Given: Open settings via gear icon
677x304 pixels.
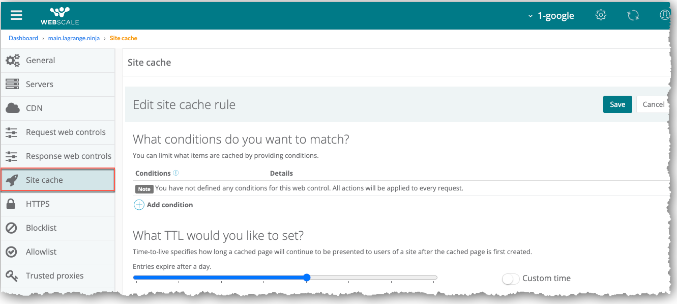Looking at the screenshot, I should (x=601, y=15).
